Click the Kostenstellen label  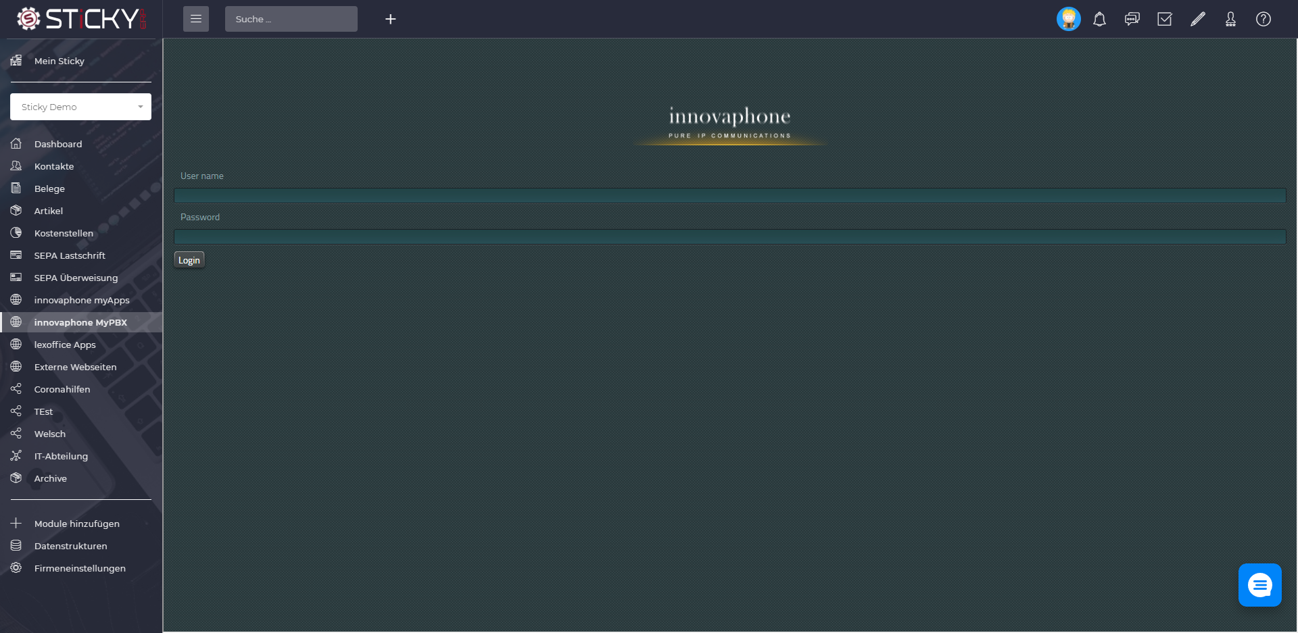pyautogui.click(x=64, y=233)
